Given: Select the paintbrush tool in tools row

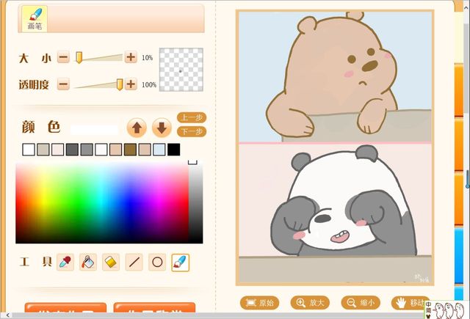Looking at the screenshot, I should tap(180, 262).
